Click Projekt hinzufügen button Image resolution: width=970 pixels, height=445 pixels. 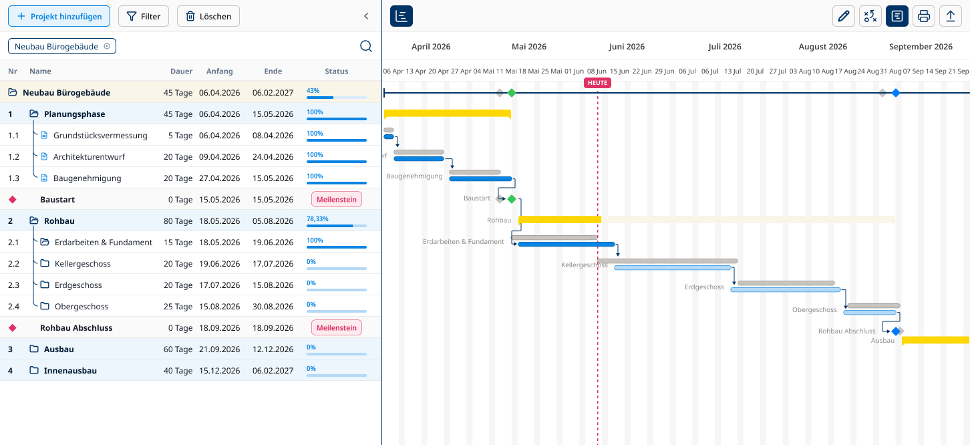tap(59, 16)
